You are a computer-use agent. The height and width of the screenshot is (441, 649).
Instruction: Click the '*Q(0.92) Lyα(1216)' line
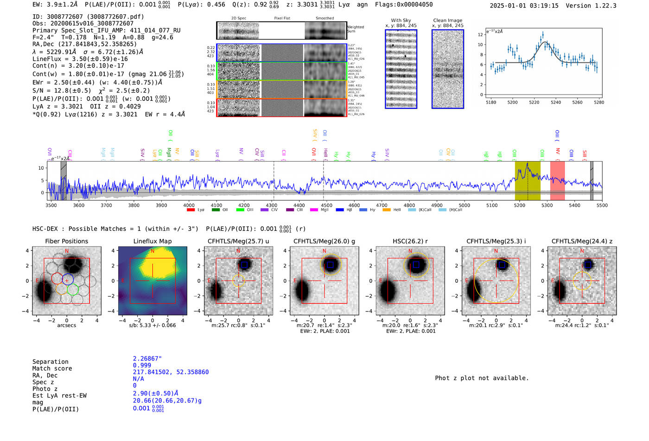pos(108,114)
